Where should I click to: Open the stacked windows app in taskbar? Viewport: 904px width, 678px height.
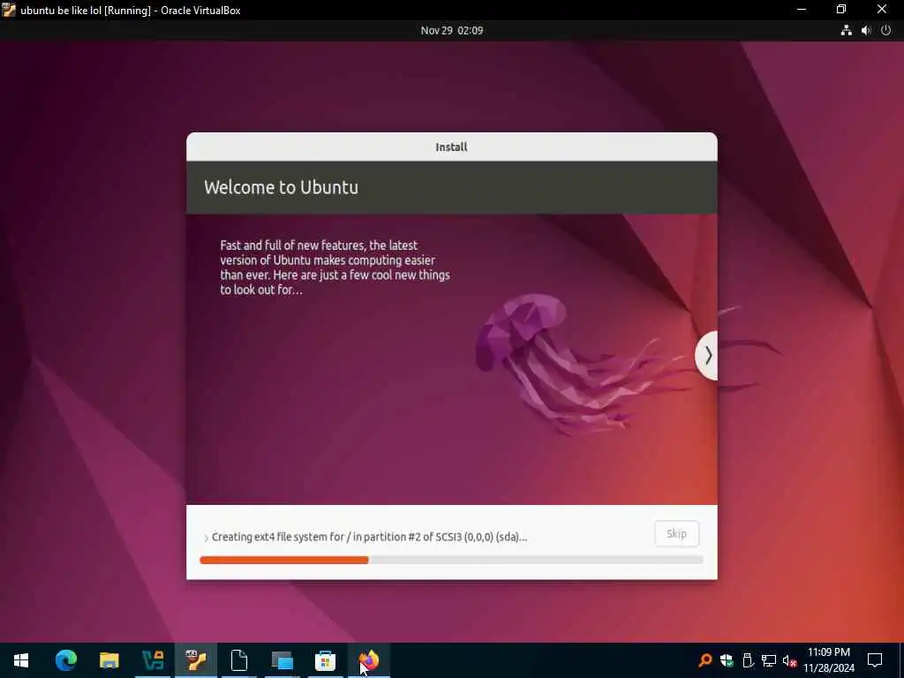[282, 660]
